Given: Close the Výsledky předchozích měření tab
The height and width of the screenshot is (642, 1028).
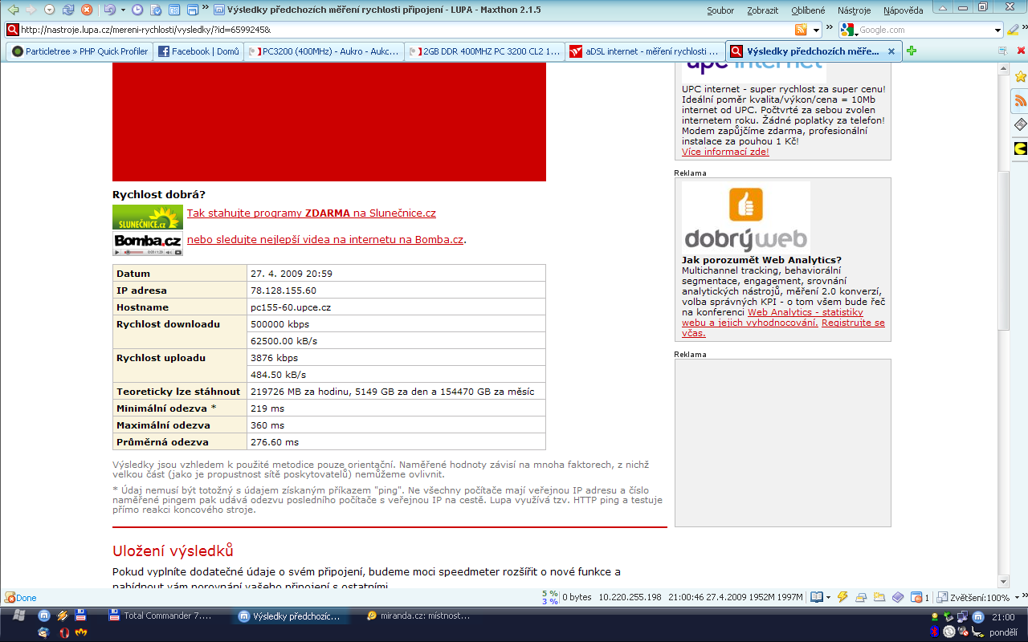Looking at the screenshot, I should (x=891, y=51).
